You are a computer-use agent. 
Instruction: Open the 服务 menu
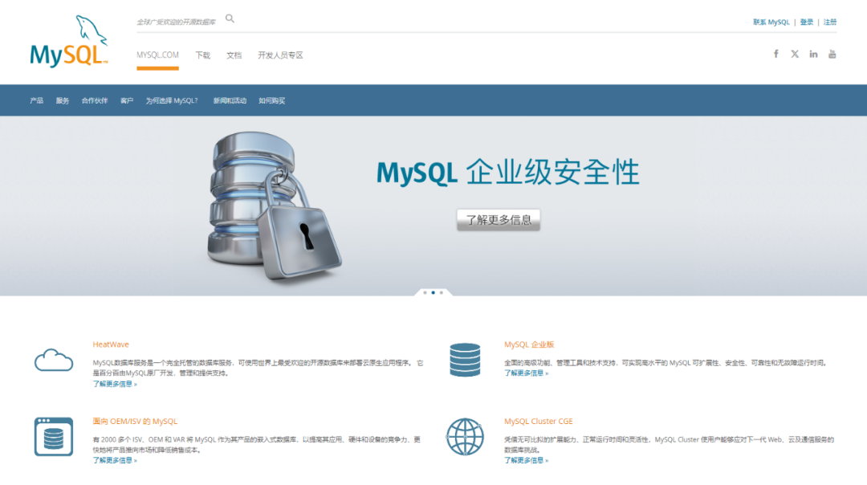coord(63,100)
